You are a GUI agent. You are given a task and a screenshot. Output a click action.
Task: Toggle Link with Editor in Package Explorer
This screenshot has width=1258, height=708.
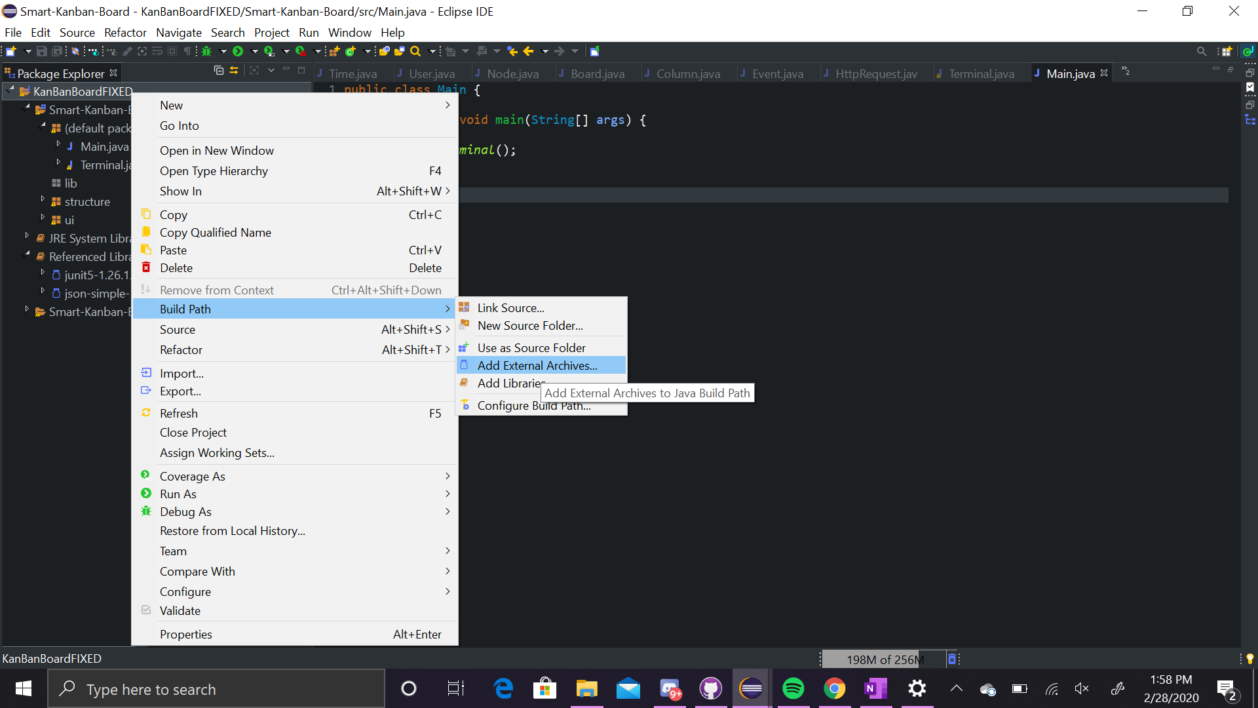pyautogui.click(x=234, y=70)
